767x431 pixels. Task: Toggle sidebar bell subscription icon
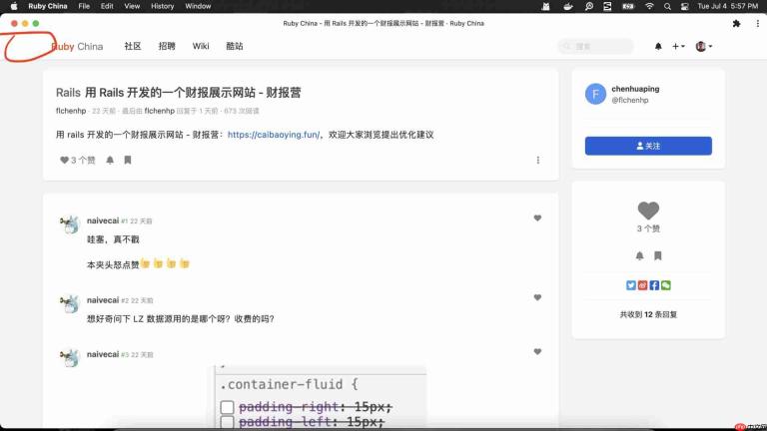point(639,255)
